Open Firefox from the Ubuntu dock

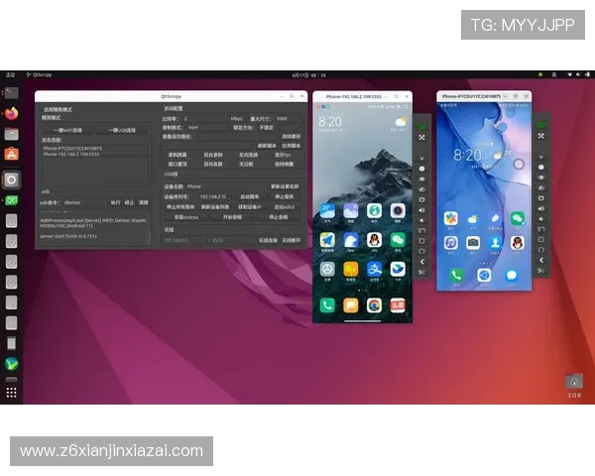pos(11,112)
